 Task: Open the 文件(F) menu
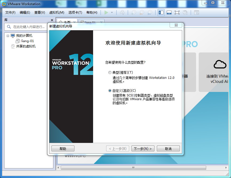(x=10, y=13)
